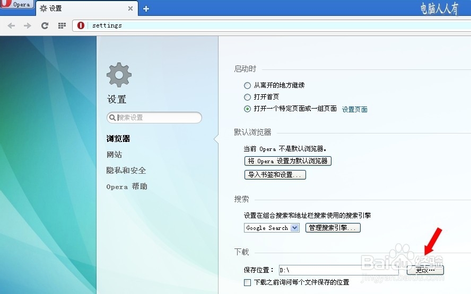
Task: Click 管理搜索引擎 button
Action: 333,228
